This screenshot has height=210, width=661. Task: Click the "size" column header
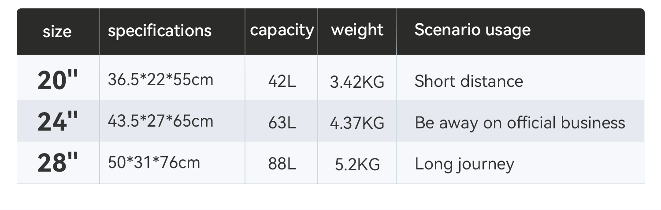(x=57, y=32)
